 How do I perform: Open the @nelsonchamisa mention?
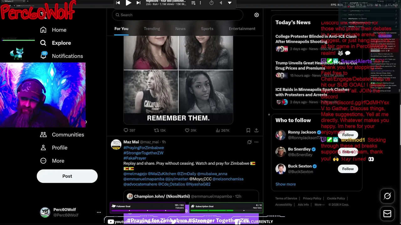point(228,179)
